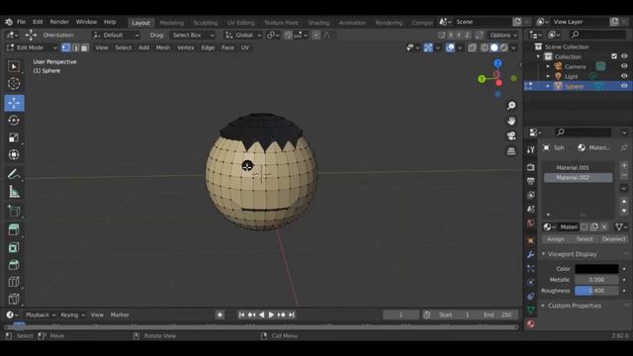Toggle Collection exclude checkbox
Image resolution: width=633 pixels, height=356 pixels.
[614, 56]
